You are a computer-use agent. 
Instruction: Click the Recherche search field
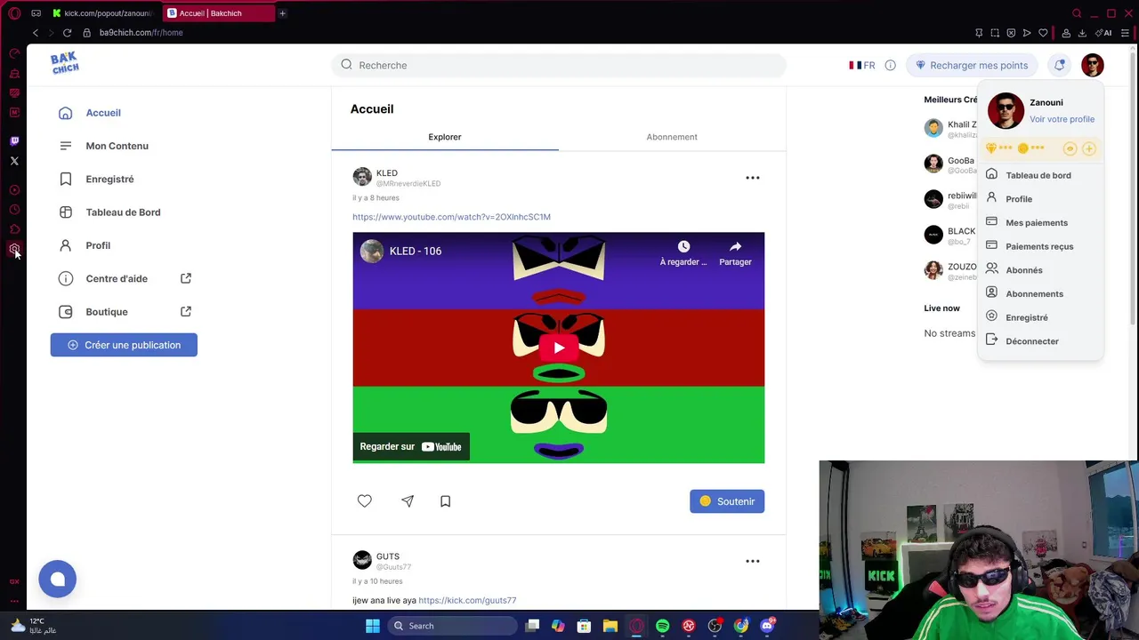click(559, 65)
